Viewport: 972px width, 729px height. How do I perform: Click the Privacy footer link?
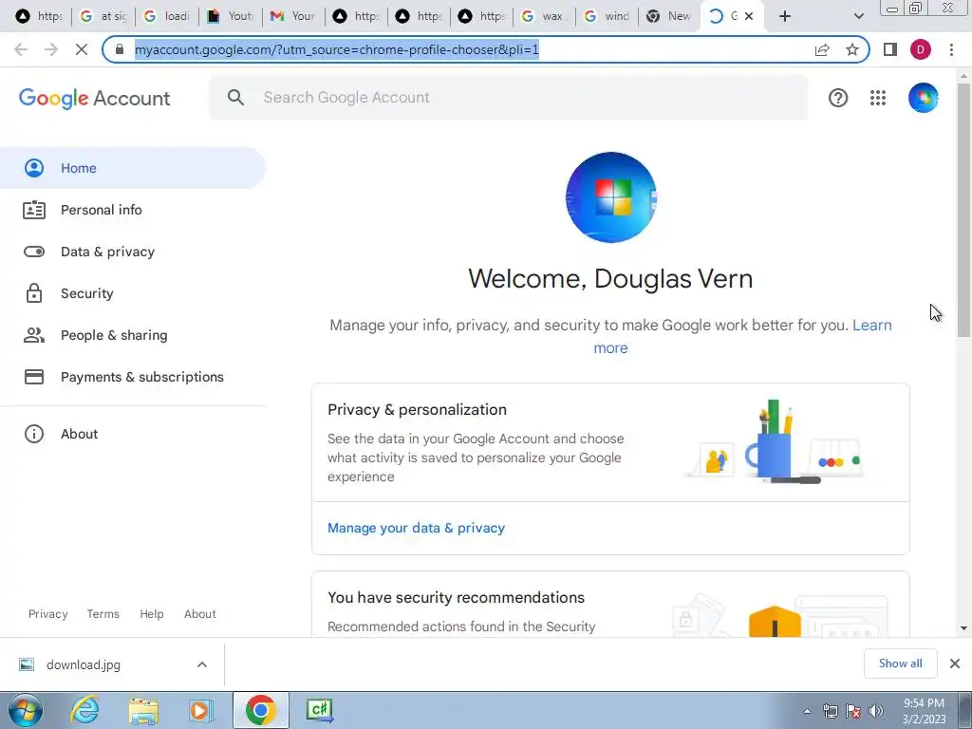point(47,614)
